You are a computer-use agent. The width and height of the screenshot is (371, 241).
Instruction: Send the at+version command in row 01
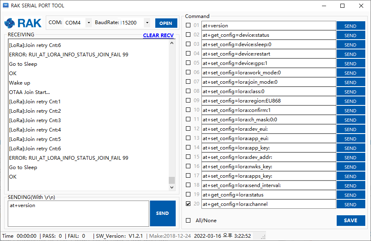coord(351,26)
